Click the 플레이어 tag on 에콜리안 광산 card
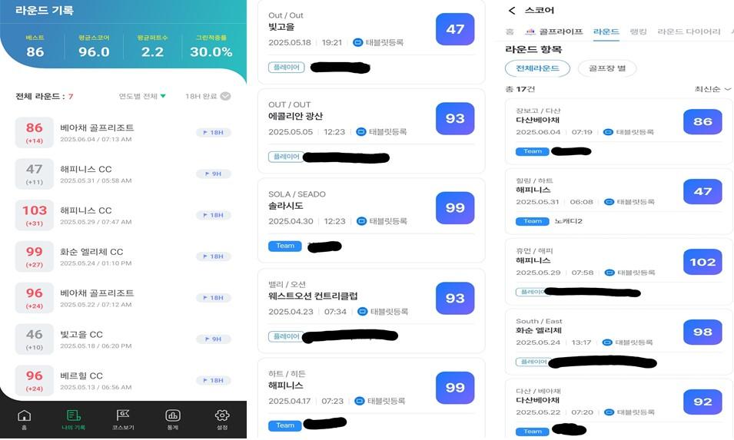The height and width of the screenshot is (440, 734). pos(286,157)
